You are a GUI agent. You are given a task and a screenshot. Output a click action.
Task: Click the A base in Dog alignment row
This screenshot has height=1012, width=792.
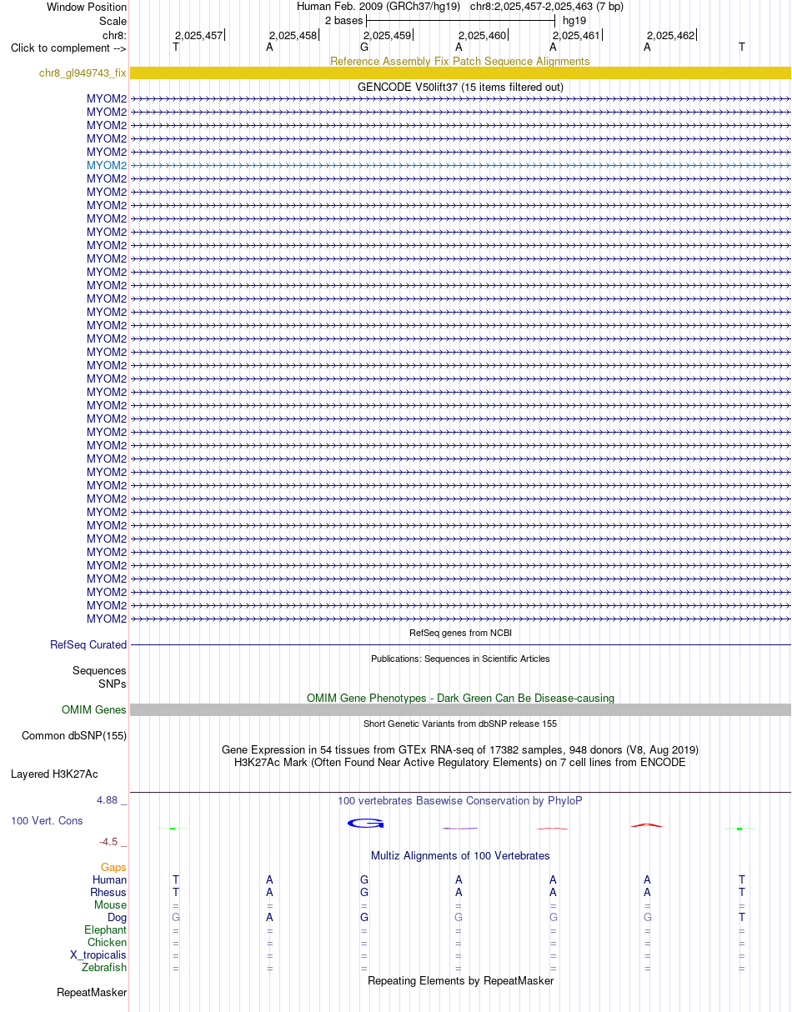tap(269, 917)
